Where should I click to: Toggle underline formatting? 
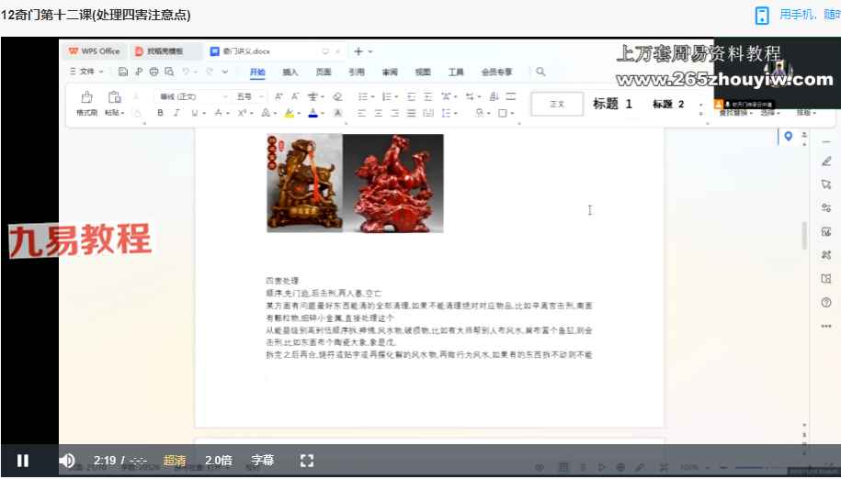point(194,113)
